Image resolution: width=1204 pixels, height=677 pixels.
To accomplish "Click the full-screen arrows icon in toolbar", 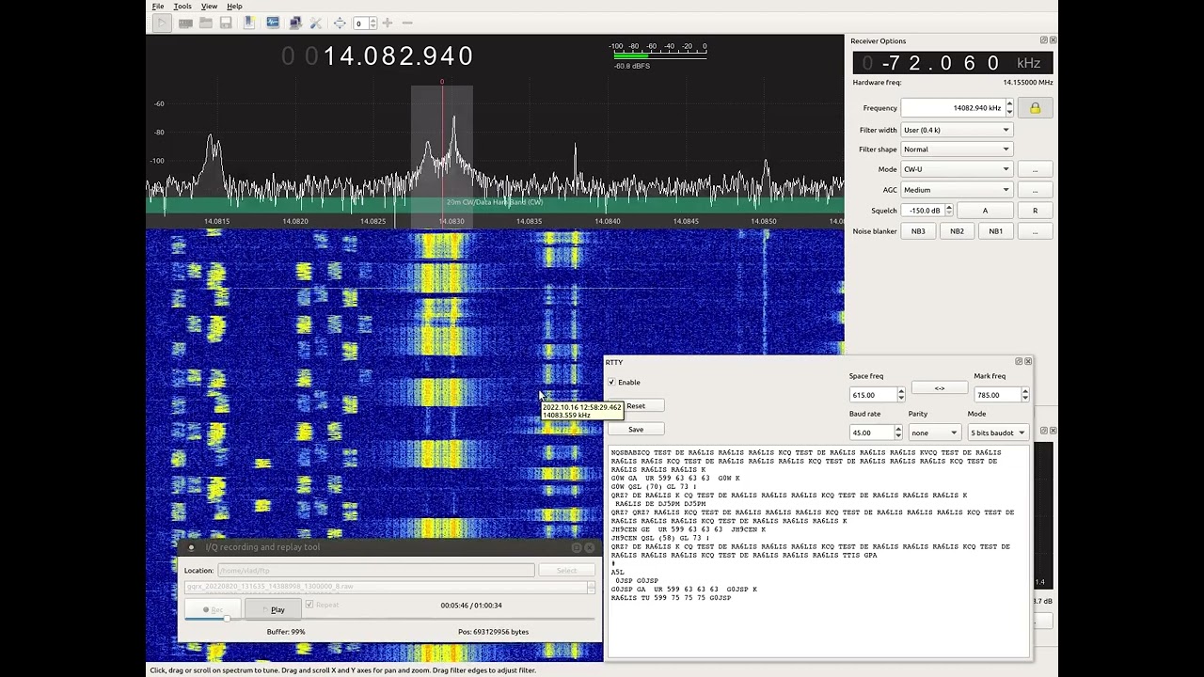I will [340, 23].
